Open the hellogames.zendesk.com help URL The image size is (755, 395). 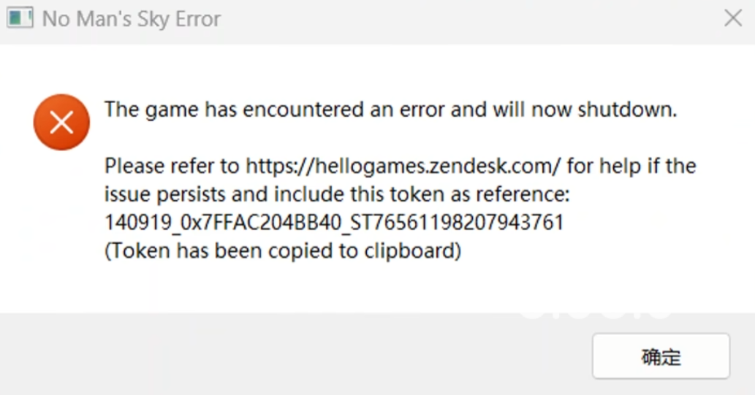pyautogui.click(x=403, y=166)
